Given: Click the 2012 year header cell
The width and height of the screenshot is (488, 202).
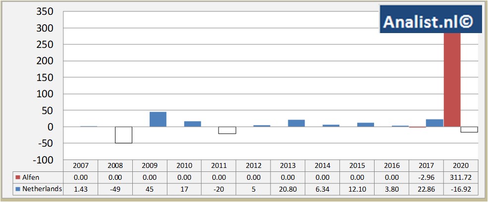Looking at the screenshot, I should click(253, 166).
